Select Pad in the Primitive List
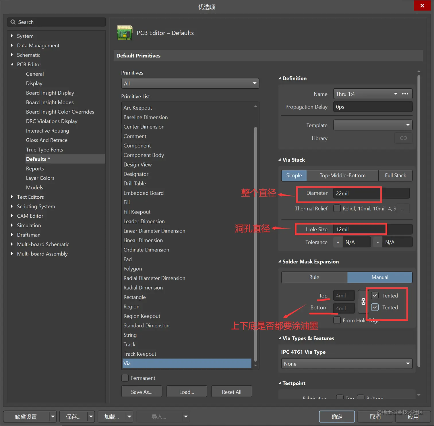The width and height of the screenshot is (434, 426). tap(187, 259)
